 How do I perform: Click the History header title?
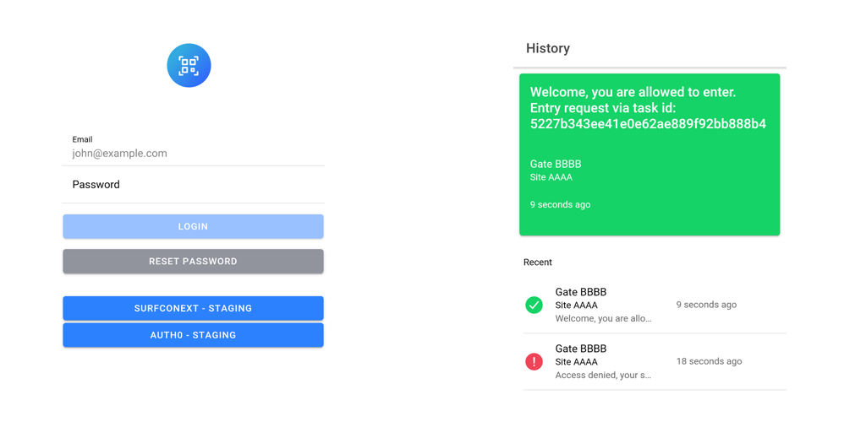[x=548, y=48]
